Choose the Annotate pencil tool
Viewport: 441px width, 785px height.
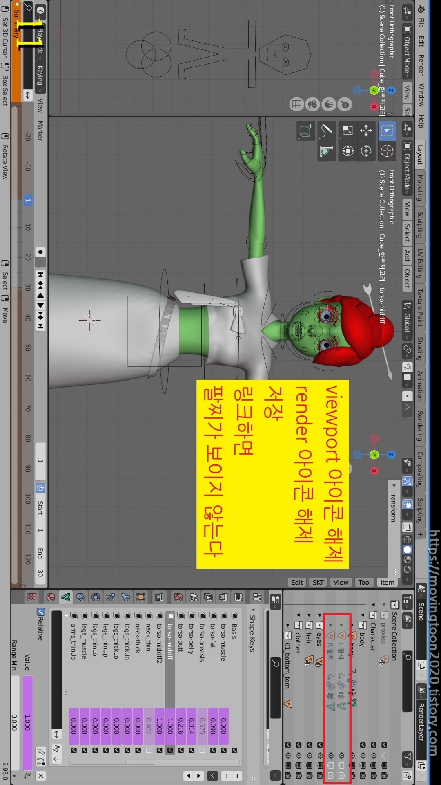(327, 131)
